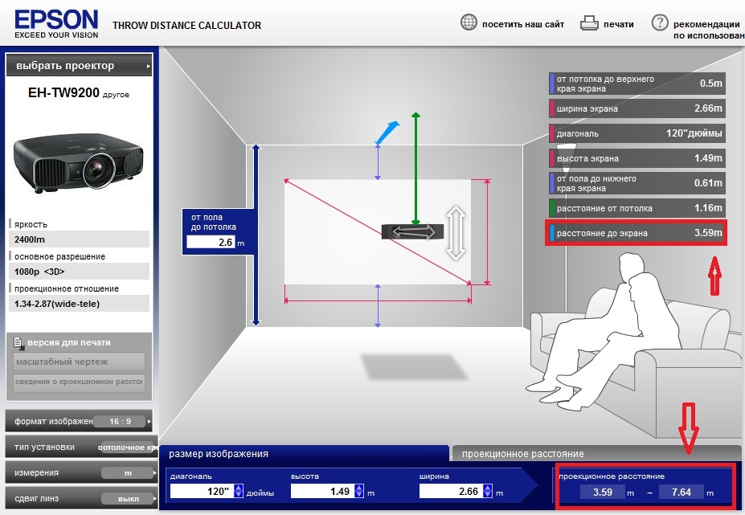Click the dark blue floor-to-ceiling arrow
The height and width of the screenshot is (515, 745).
click(256, 235)
